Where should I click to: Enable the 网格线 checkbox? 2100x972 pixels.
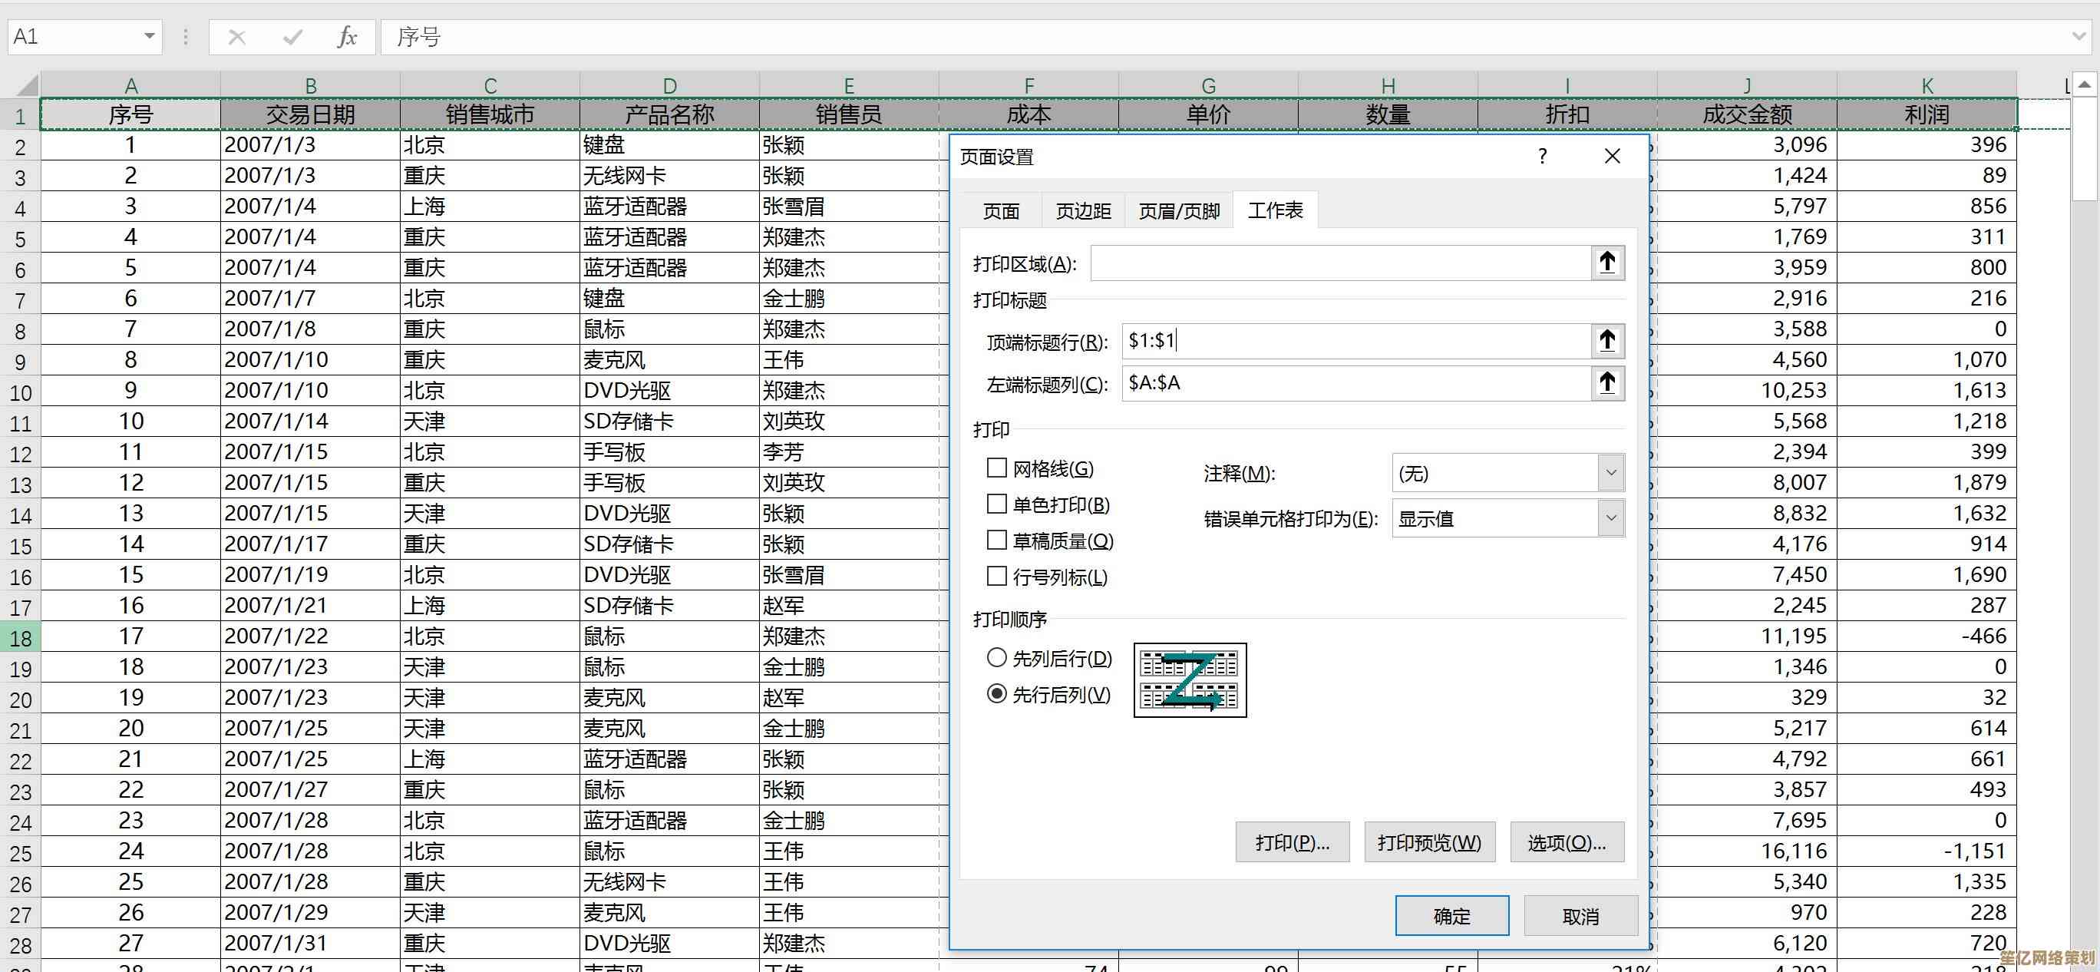(x=996, y=468)
